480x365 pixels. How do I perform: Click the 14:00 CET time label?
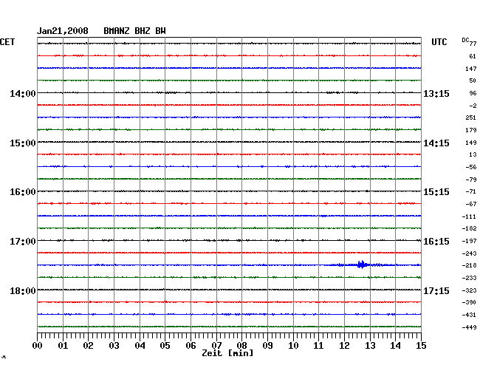click(x=23, y=93)
